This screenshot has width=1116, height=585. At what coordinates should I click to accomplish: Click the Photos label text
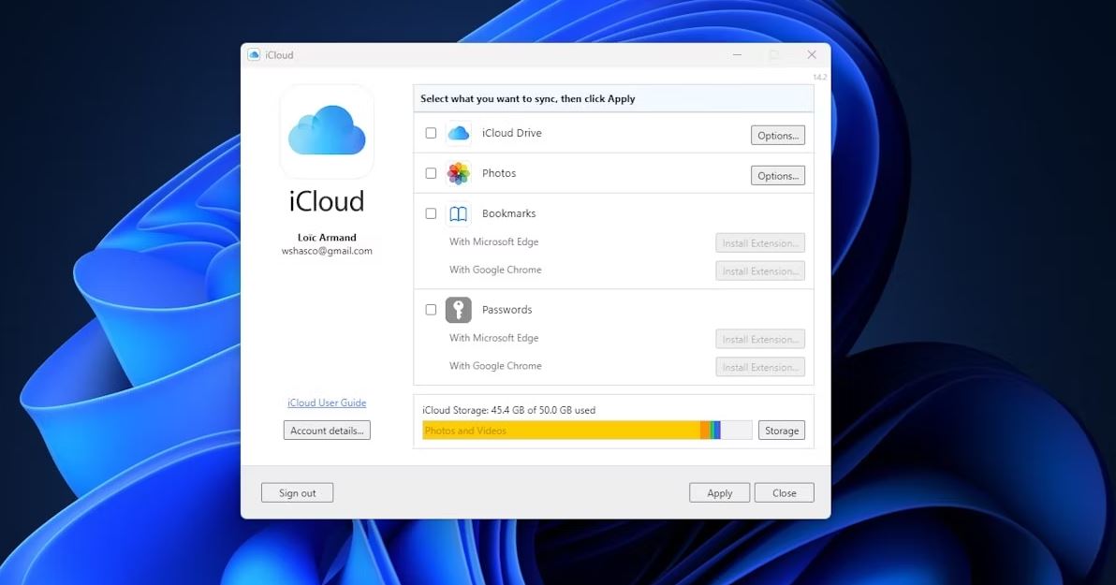[499, 173]
